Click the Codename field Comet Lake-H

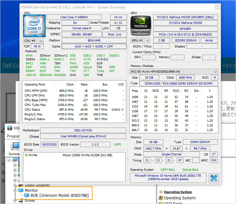(x=82, y=28)
